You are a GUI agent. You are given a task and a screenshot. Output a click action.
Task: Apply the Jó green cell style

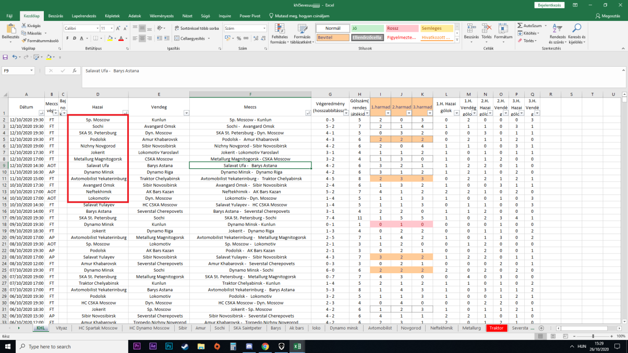click(367, 28)
